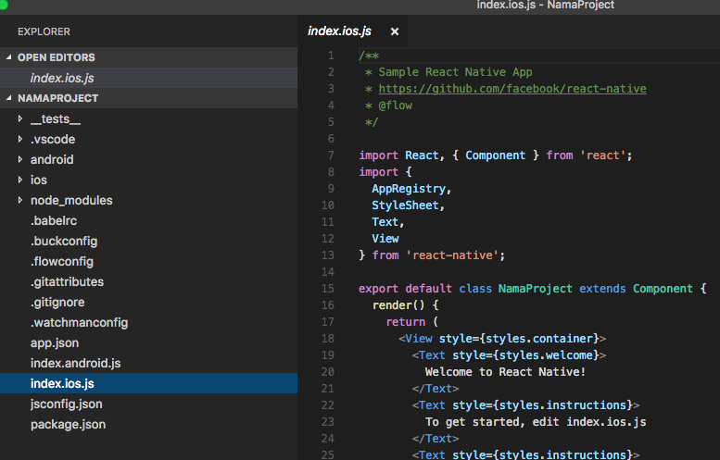Select the node_modules folder name
The height and width of the screenshot is (460, 720).
point(71,201)
